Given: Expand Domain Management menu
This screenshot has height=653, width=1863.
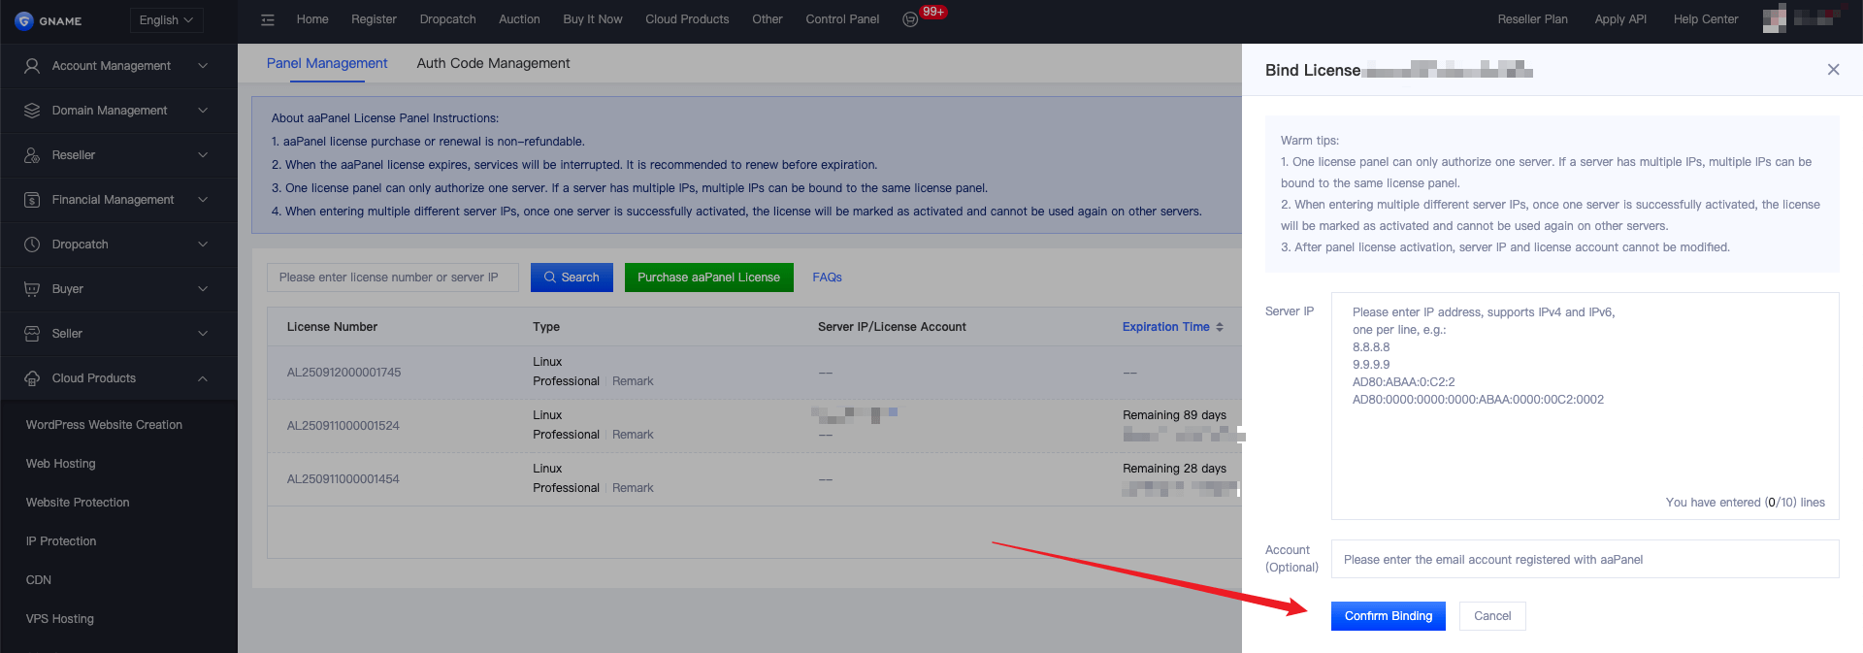Looking at the screenshot, I should tap(203, 111).
